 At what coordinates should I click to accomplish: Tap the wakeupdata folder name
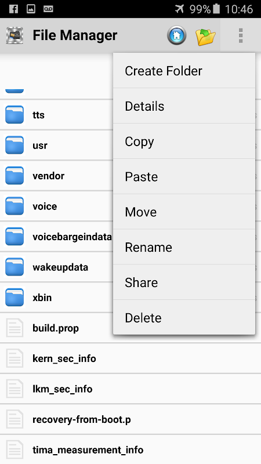(x=60, y=267)
